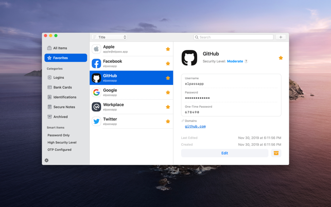
Task: Click the Twitter bird icon in list
Action: pyautogui.click(x=96, y=121)
